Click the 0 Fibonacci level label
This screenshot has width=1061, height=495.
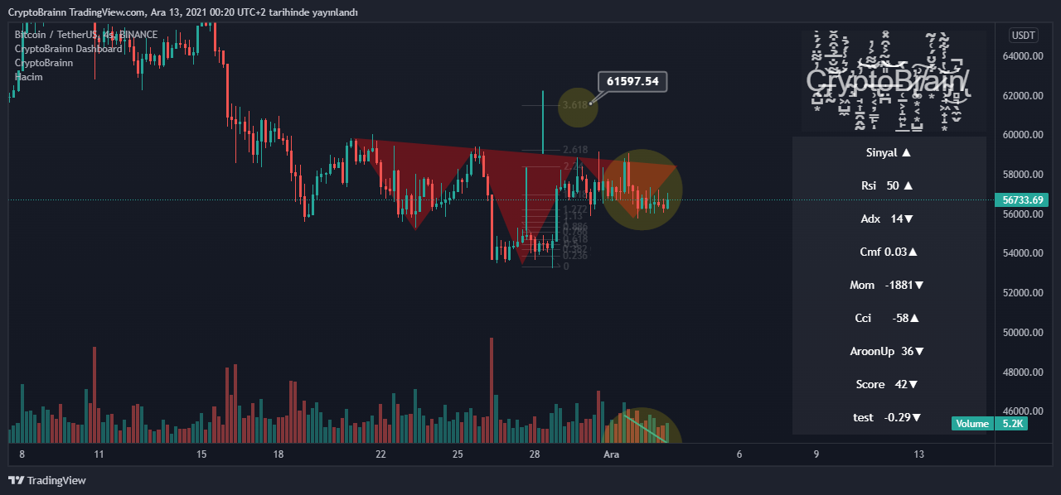[566, 267]
